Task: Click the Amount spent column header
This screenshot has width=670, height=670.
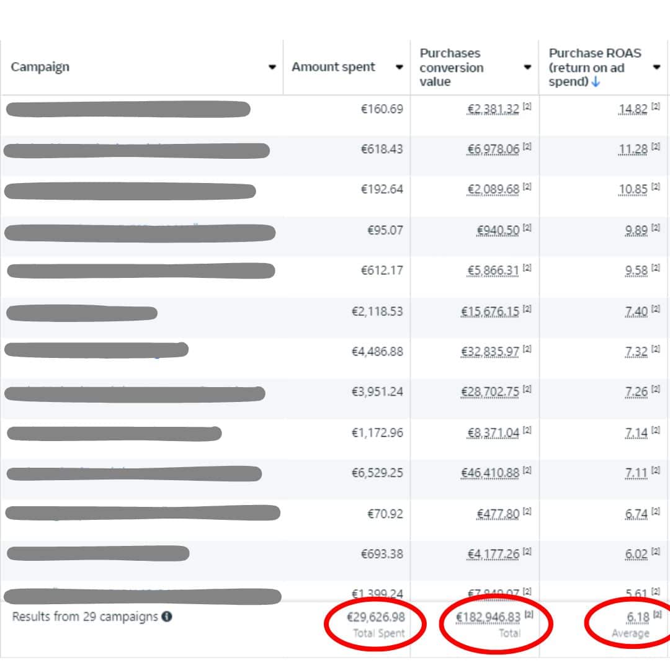Action: (333, 67)
